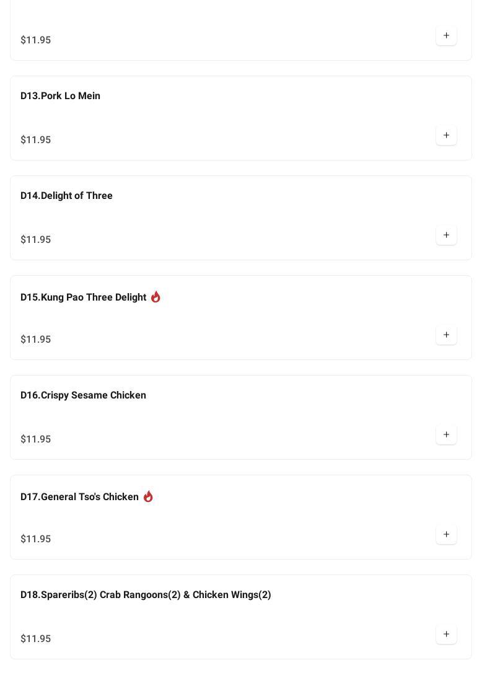Viewport: 482px width, 678px height.
Task: Open D16.Crispy Sesame Chicken item title
Action: coord(83,395)
